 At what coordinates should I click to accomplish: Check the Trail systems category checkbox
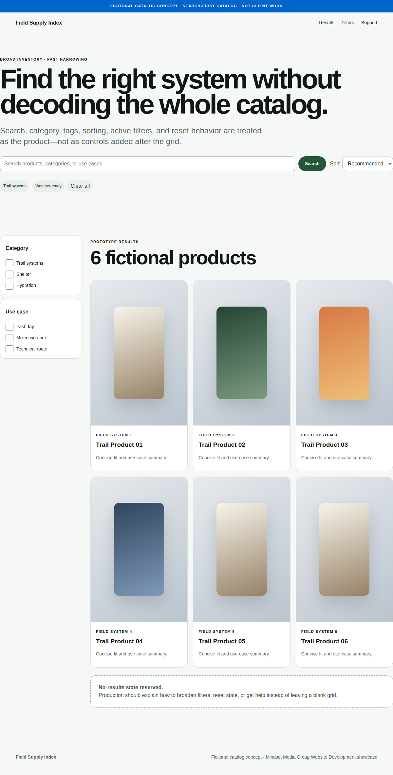point(9,263)
